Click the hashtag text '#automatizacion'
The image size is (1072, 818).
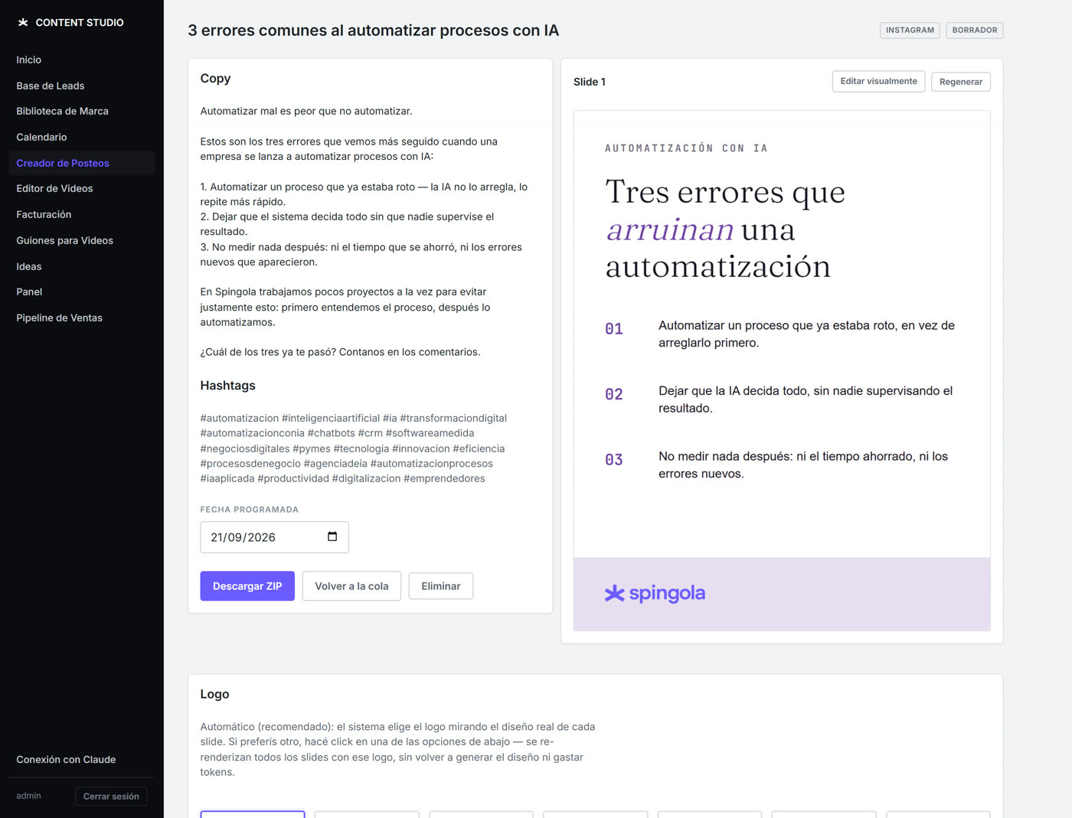point(240,418)
